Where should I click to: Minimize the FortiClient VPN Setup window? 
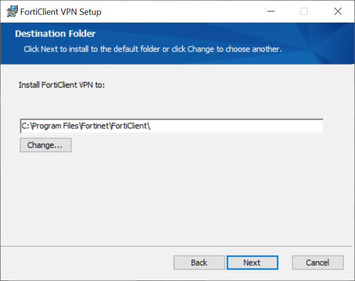click(x=270, y=12)
